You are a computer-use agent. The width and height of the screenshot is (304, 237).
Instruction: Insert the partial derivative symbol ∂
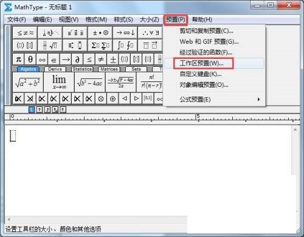pos(77,59)
